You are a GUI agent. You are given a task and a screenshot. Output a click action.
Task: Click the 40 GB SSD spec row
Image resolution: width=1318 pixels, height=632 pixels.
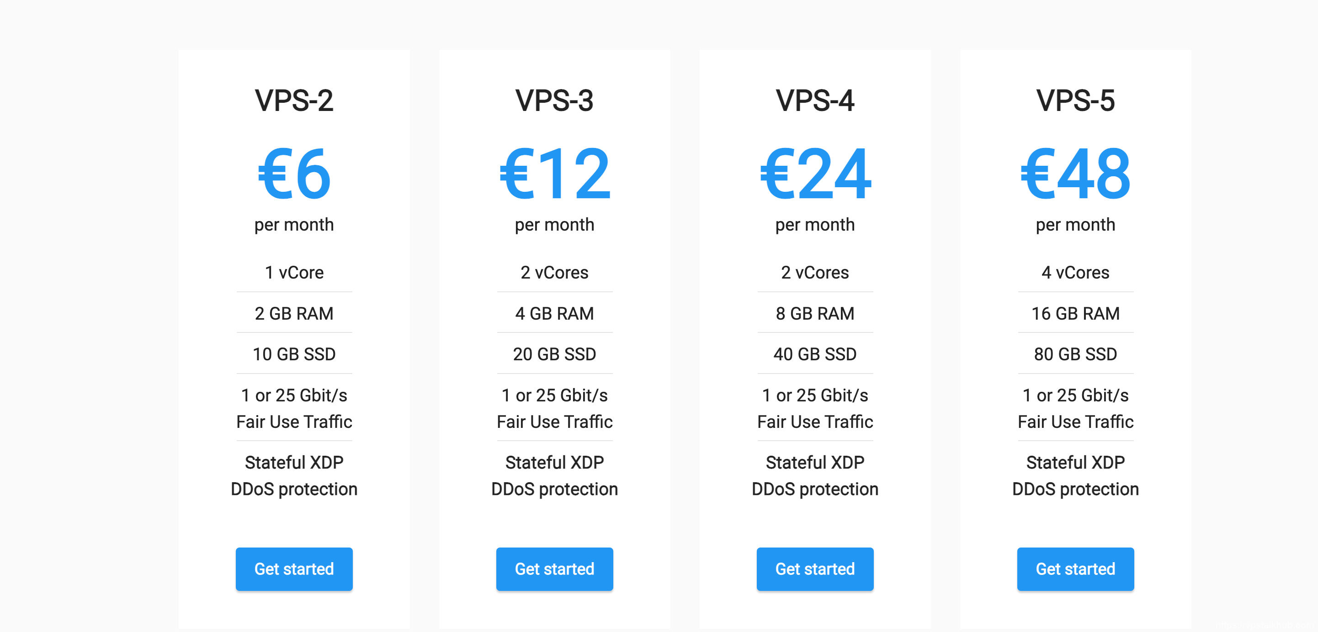[814, 354]
